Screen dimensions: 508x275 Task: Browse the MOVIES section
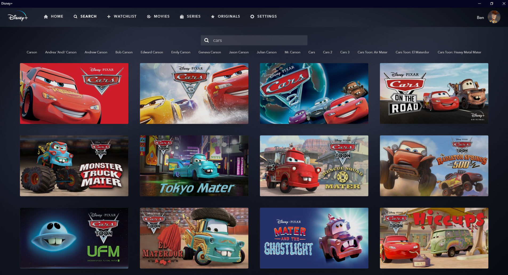tap(162, 16)
